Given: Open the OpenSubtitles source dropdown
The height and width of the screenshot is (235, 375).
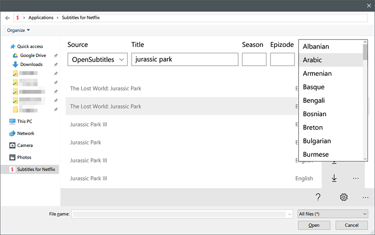Looking at the screenshot, I should coord(97,59).
